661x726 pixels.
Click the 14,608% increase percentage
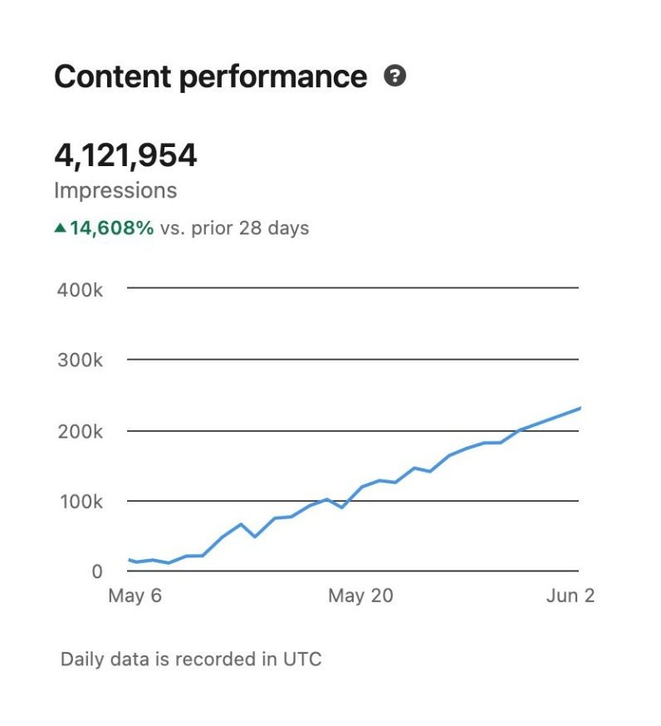tap(112, 228)
